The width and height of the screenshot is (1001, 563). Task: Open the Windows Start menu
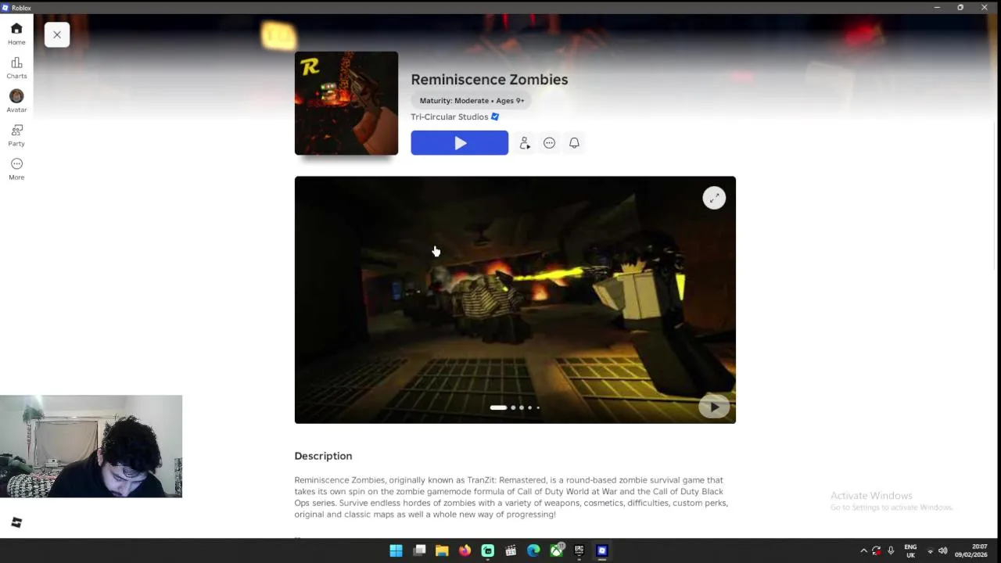tap(396, 550)
